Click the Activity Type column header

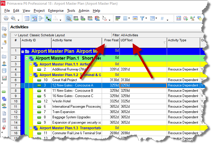point(184,43)
